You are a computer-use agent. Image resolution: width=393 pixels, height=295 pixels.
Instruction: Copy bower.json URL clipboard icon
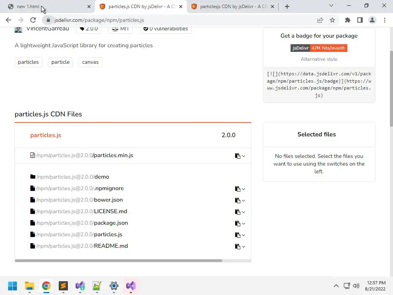click(238, 201)
